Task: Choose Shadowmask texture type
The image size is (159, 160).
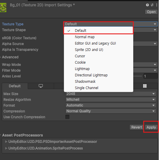Action: (x=99, y=81)
